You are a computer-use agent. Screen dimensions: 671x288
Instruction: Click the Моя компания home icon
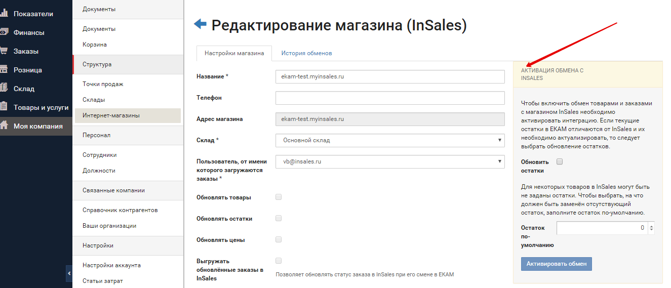coord(4,126)
